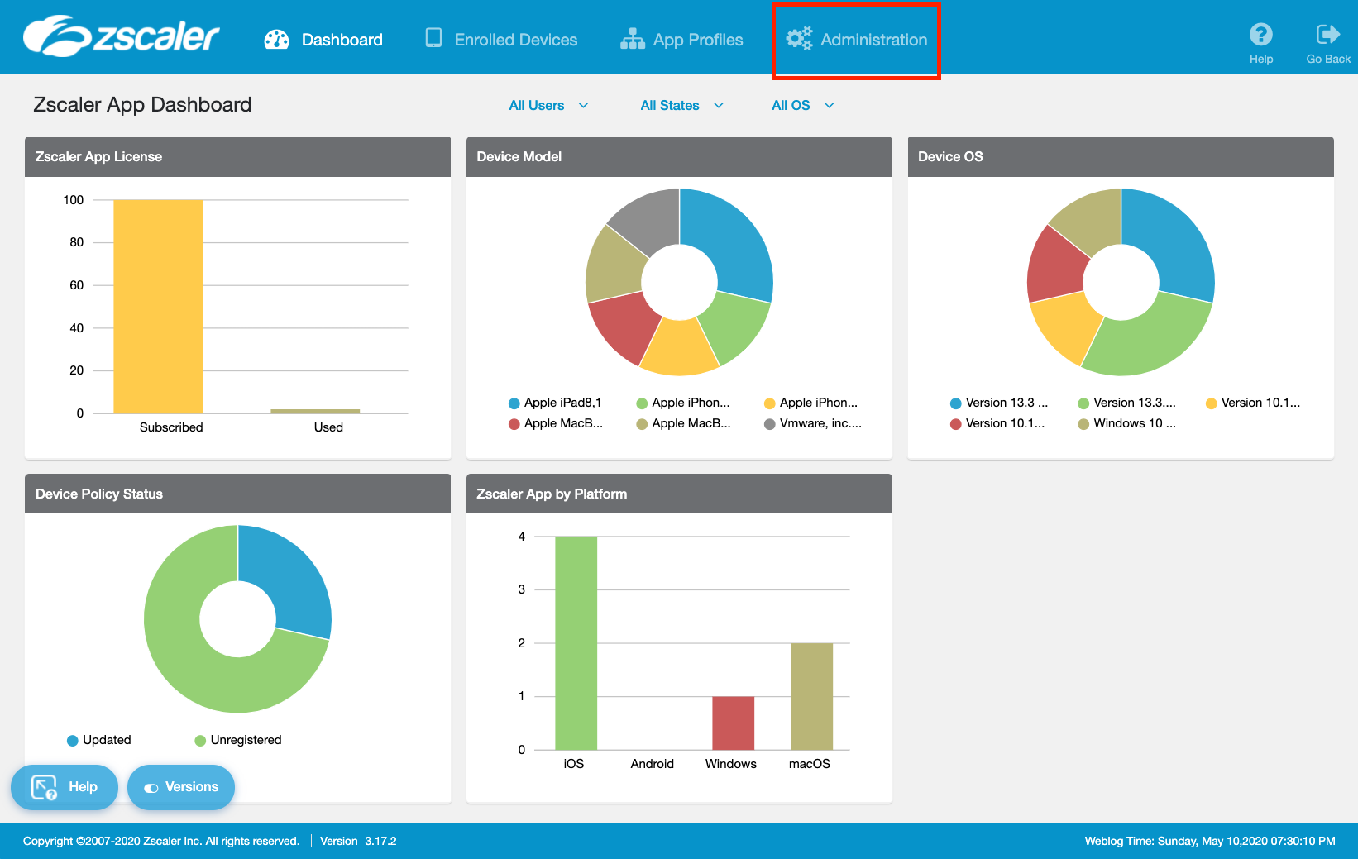Click the Dashboard gauge icon
The width and height of the screenshot is (1358, 859).
pos(276,40)
